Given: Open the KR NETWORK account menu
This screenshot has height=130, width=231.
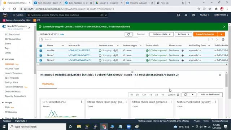Looking at the screenshot, I should pyautogui.click(x=221, y=15).
